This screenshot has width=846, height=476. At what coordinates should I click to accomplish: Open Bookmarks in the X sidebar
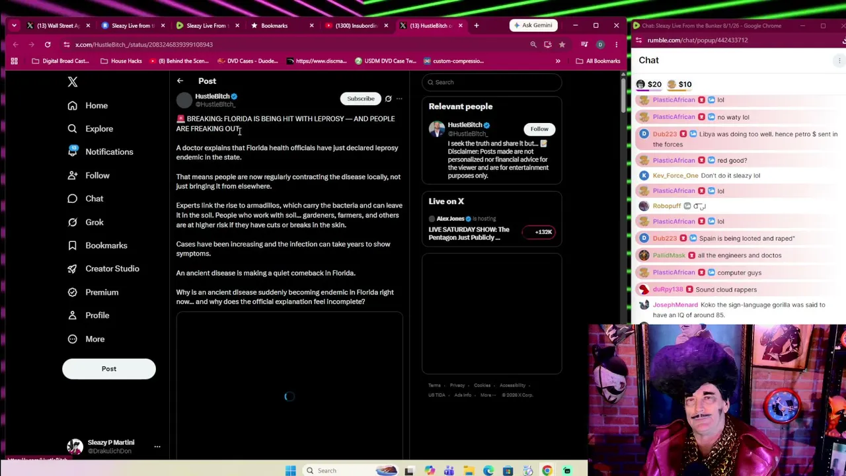tap(97, 245)
